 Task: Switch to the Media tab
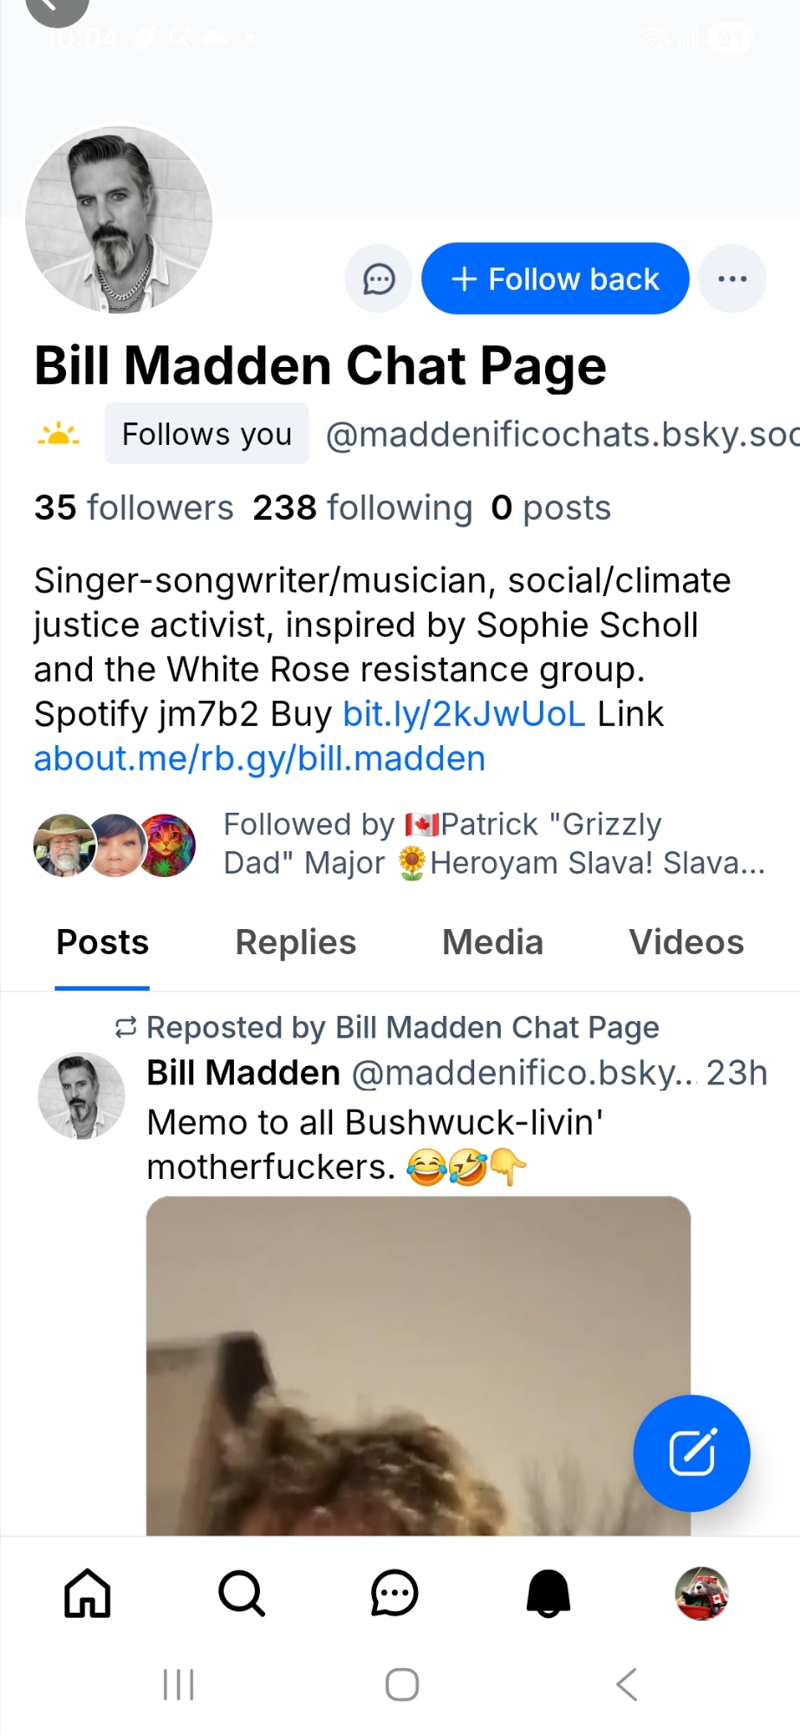click(x=492, y=943)
